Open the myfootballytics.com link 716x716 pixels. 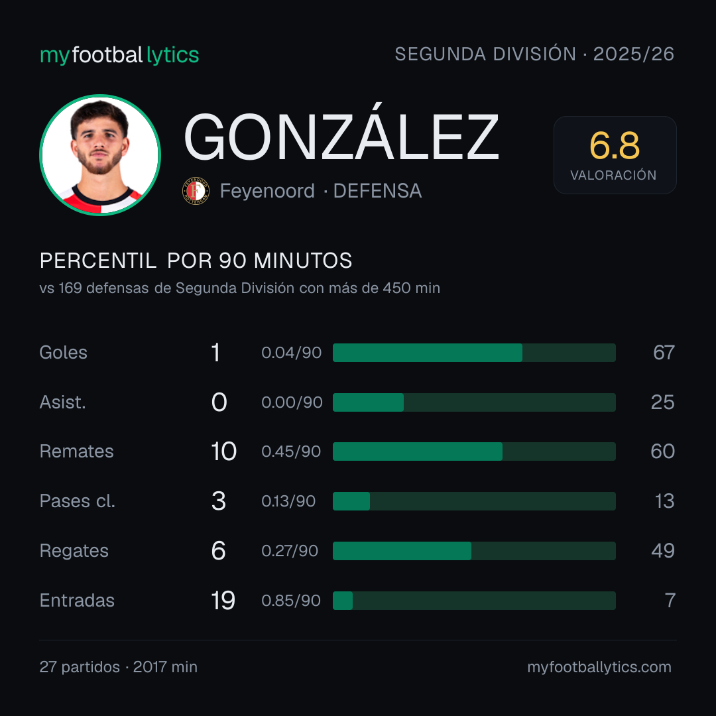pos(599,667)
